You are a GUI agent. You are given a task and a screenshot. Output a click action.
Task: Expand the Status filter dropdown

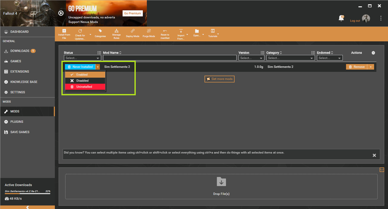82,58
